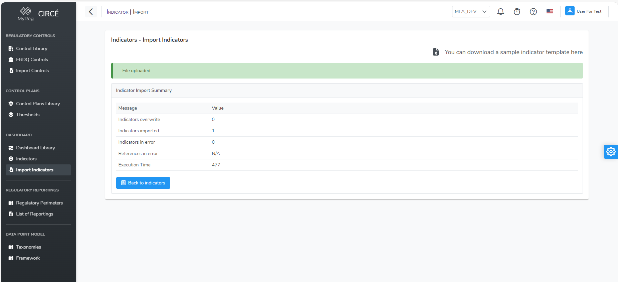Select Thresholds in the sidebar
618x282 pixels.
point(28,115)
